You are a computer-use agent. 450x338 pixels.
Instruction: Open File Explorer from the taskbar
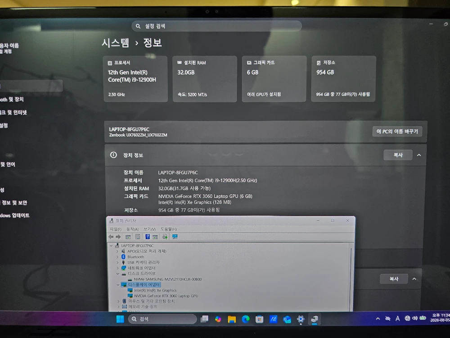(x=232, y=319)
